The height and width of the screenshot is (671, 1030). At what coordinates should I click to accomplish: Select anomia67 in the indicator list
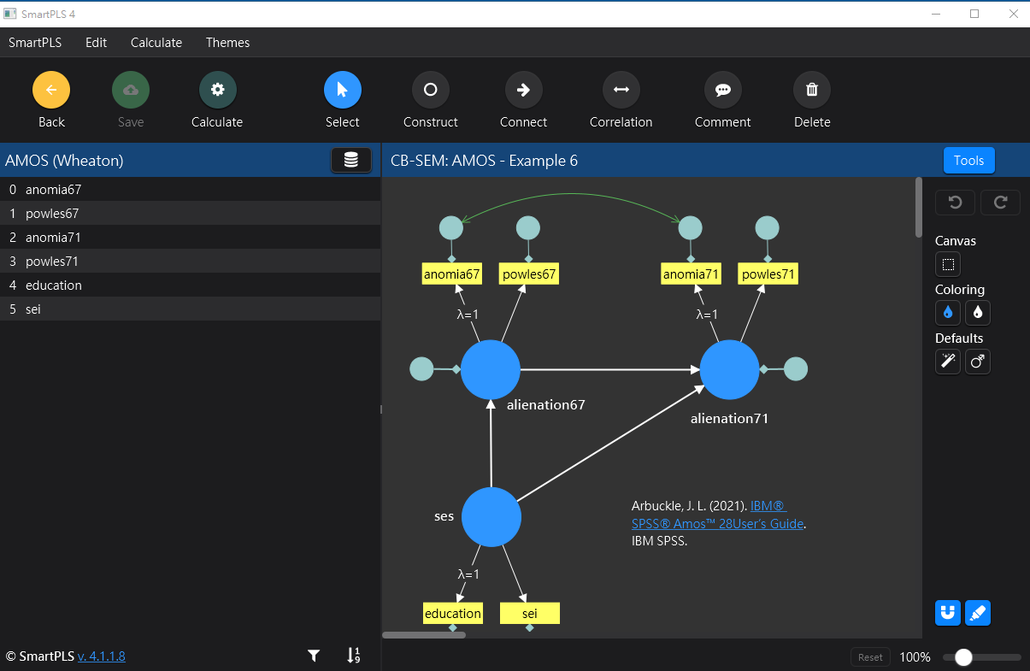tap(190, 190)
